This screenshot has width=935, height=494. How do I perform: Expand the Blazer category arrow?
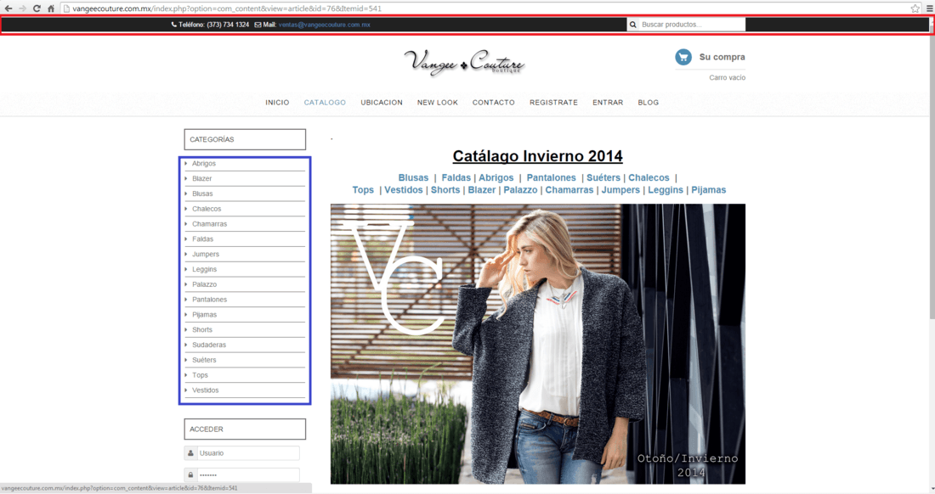pos(186,178)
